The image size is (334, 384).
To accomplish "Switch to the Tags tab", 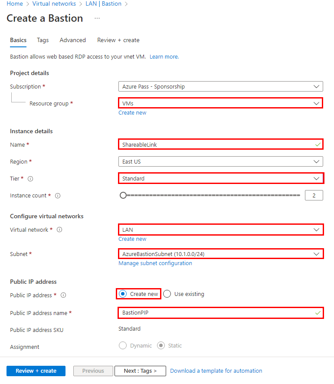I will [43, 40].
